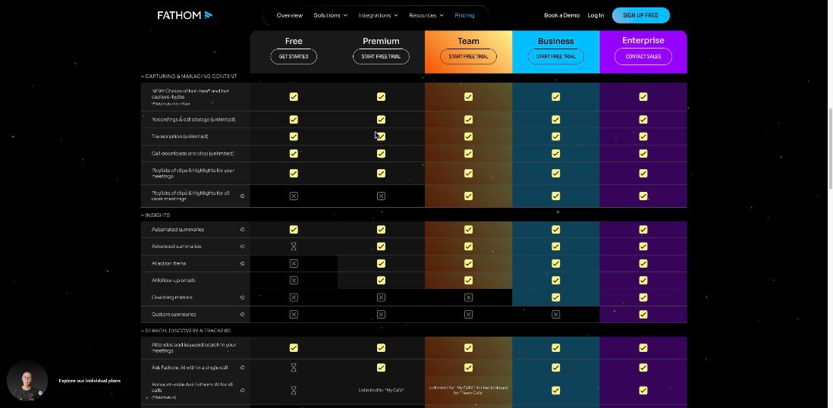Click X icon for AI follow-up emails in Free column
This screenshot has height=408, width=833.
294,281
